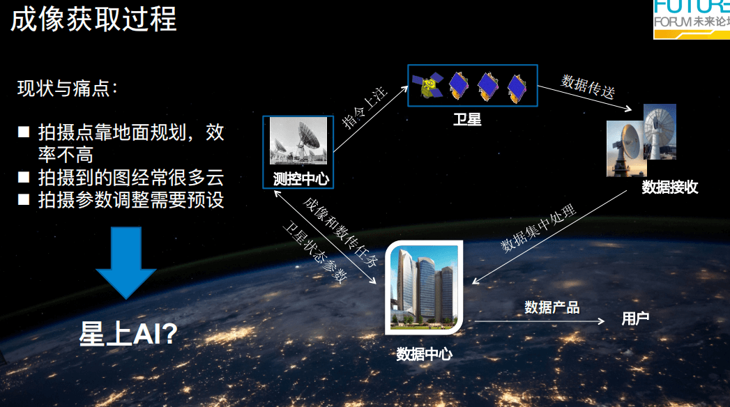Select the 数据中心 label

click(x=424, y=355)
